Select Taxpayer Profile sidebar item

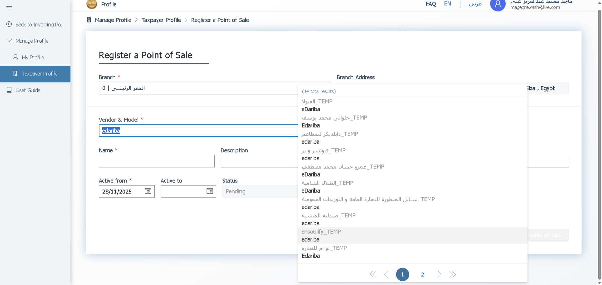tap(40, 74)
